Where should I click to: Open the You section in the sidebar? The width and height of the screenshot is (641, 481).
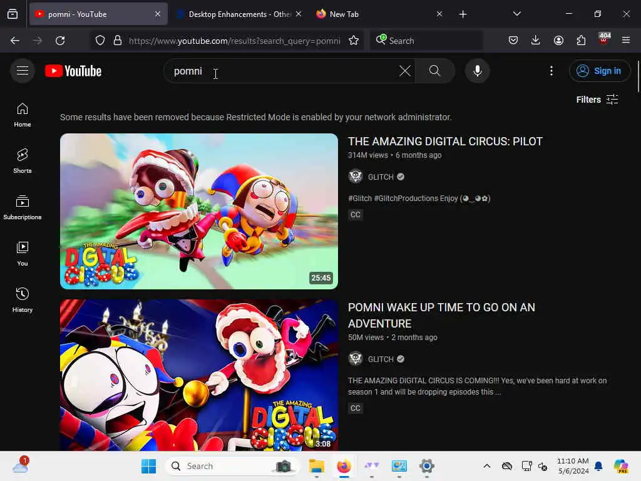click(x=23, y=254)
